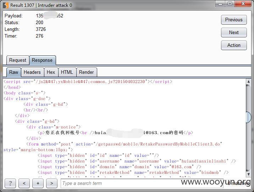Click the domain @163.com input line
254x192 pixels.
[120, 167]
